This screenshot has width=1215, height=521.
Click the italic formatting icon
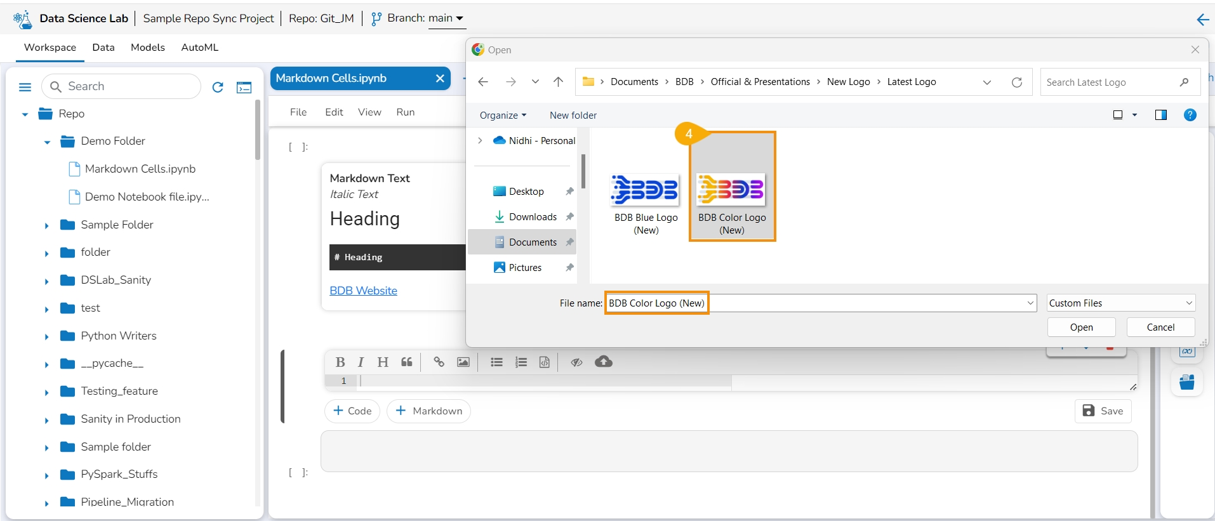pos(361,362)
